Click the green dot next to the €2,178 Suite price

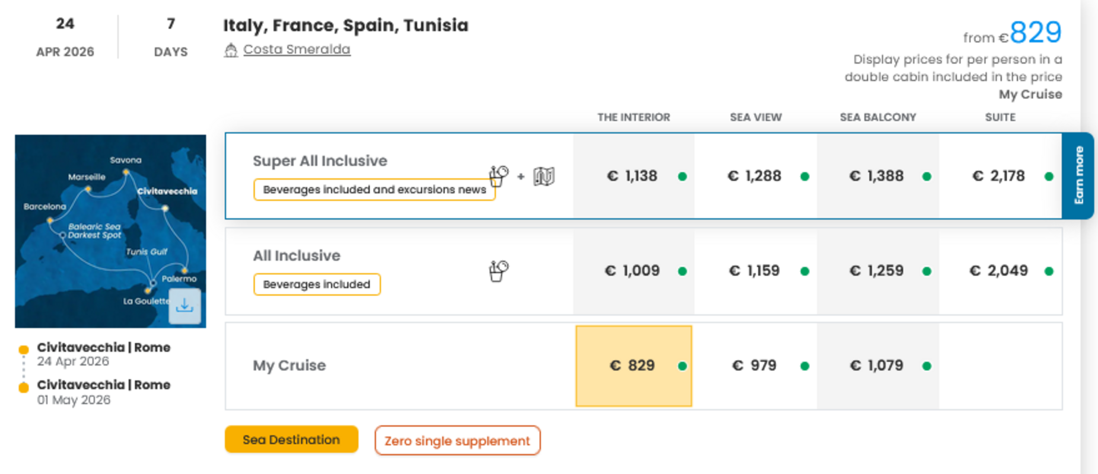click(x=1049, y=175)
